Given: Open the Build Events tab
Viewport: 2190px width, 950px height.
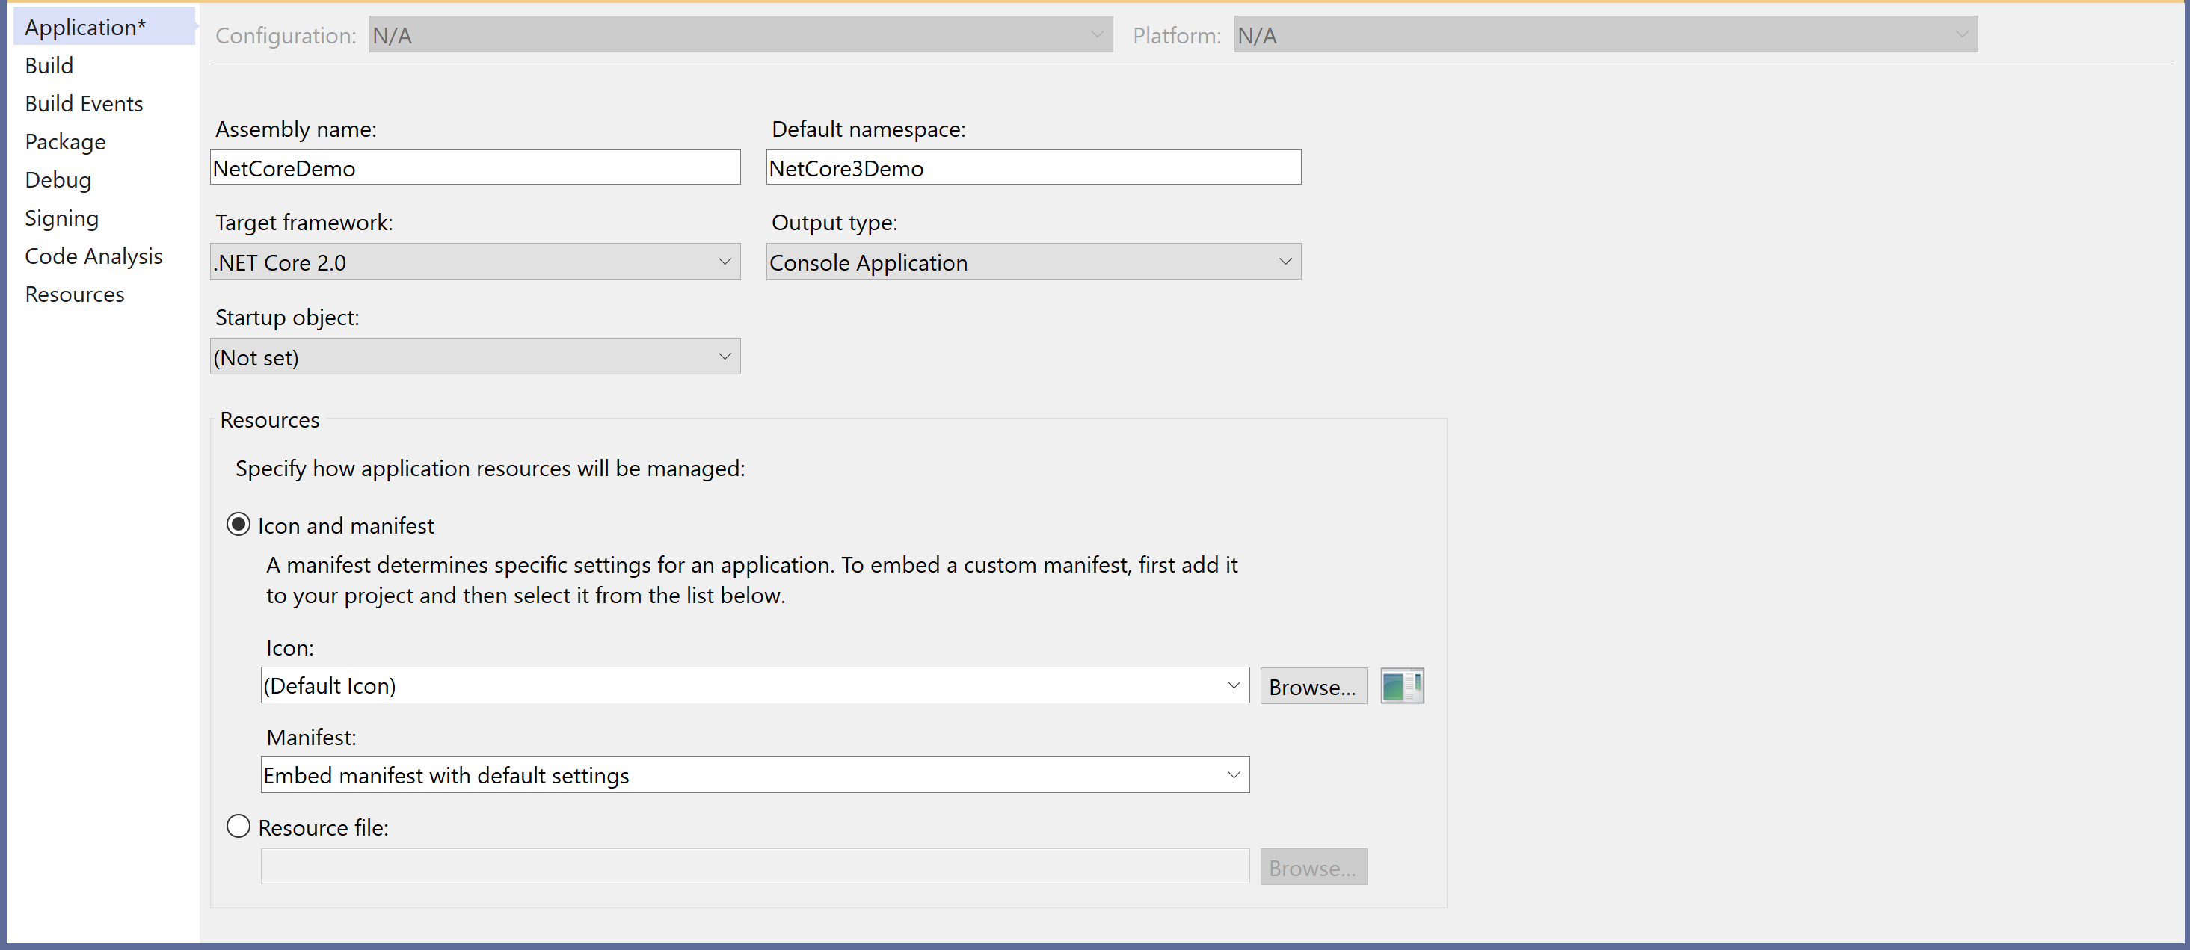Looking at the screenshot, I should click(84, 104).
